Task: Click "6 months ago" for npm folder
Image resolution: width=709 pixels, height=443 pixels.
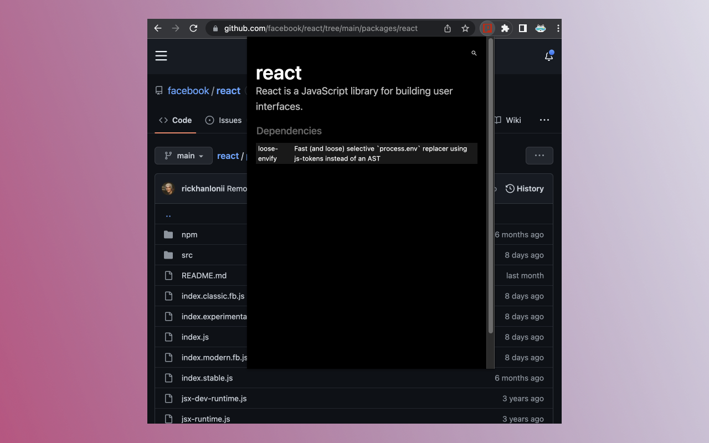Action: point(520,235)
